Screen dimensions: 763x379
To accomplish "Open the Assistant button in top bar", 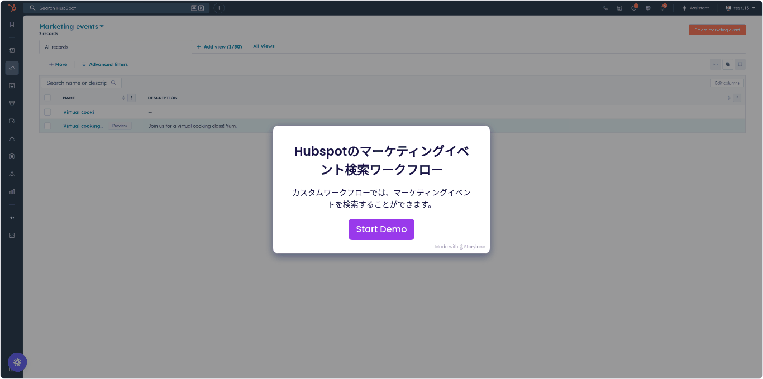I will coord(695,8).
